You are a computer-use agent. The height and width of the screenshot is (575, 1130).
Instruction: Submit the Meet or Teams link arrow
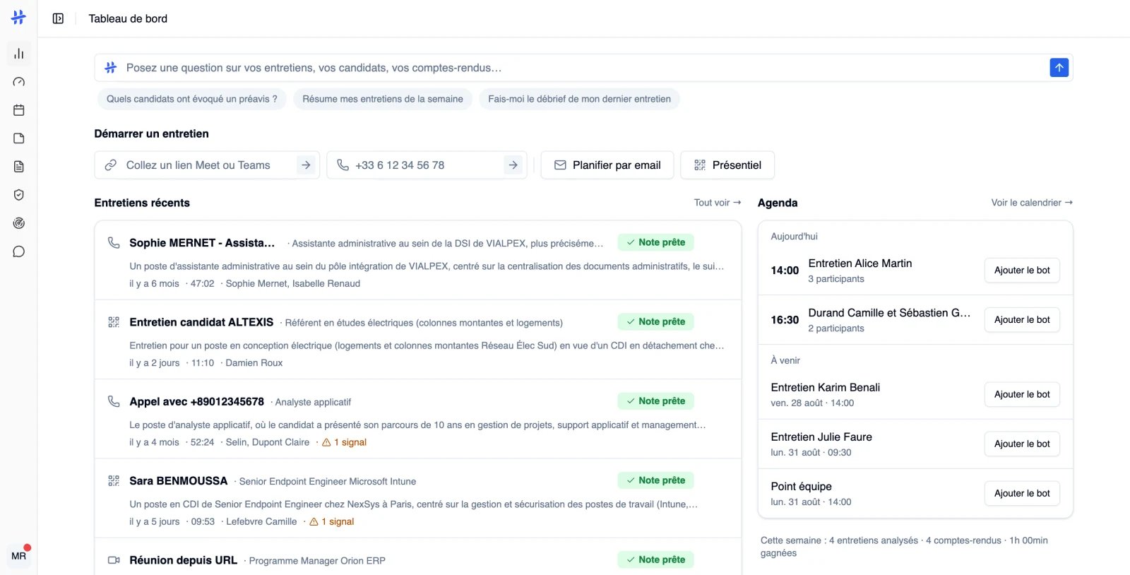coord(306,165)
